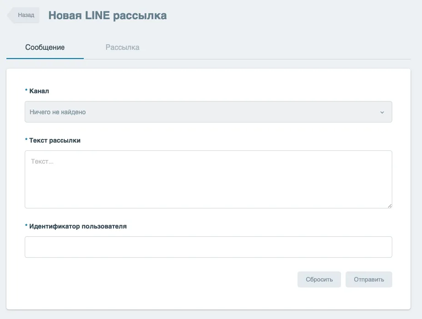This screenshot has width=422, height=319.
Task: Click the Текст рассылки label
Action: (55, 141)
